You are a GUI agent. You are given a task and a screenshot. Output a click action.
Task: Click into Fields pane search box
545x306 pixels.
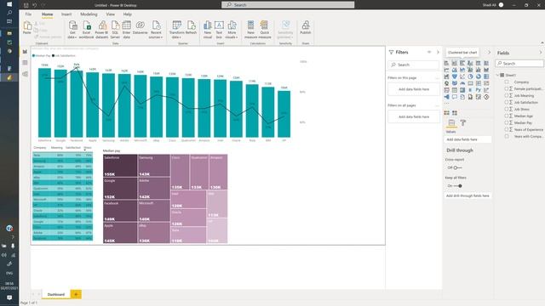coord(519,64)
